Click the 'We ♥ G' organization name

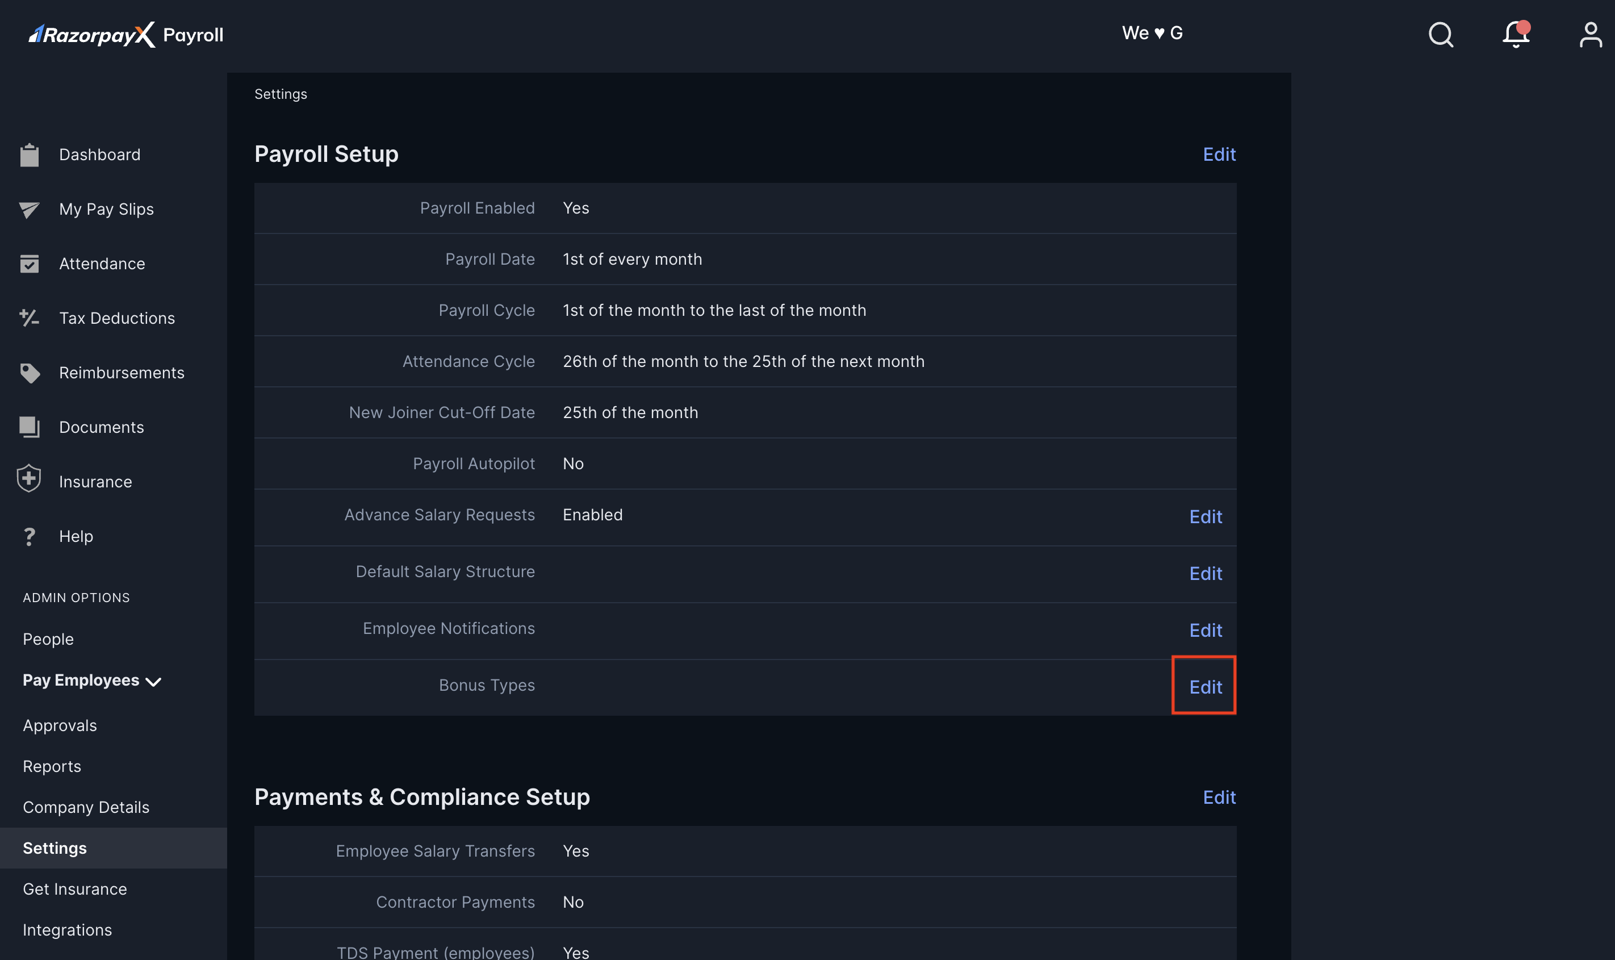pos(1152,33)
